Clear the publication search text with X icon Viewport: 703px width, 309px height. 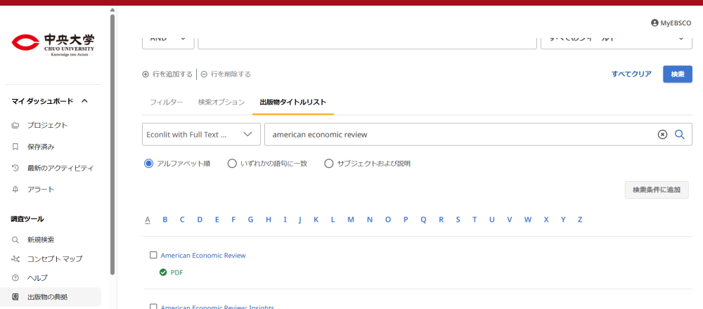(x=662, y=135)
